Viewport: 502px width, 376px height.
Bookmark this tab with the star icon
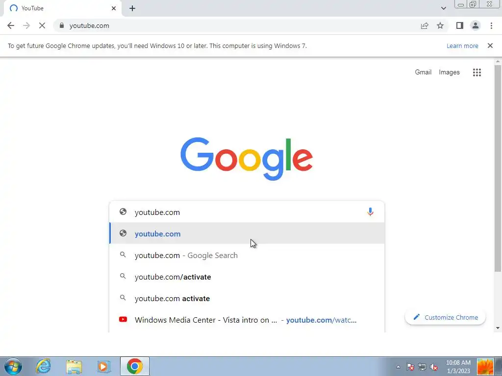440,25
